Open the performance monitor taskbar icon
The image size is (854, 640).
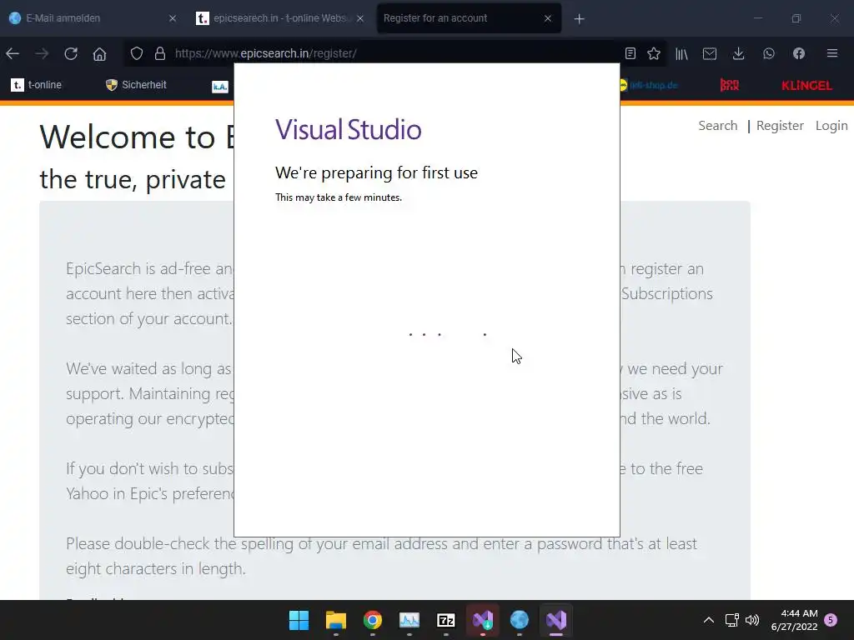[x=409, y=620]
